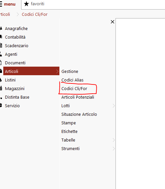Open the Agenti menu
Viewport: 165px width, 189px height.
pyautogui.click(x=11, y=54)
